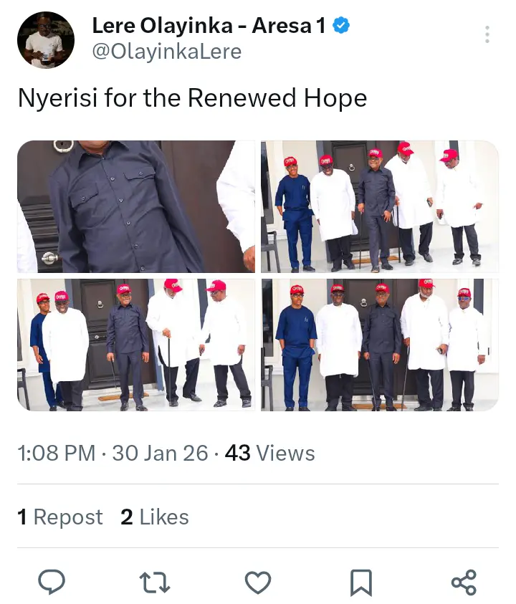This screenshot has height=604, width=516.
Task: Bookmark this tweet
Action: 361,582
